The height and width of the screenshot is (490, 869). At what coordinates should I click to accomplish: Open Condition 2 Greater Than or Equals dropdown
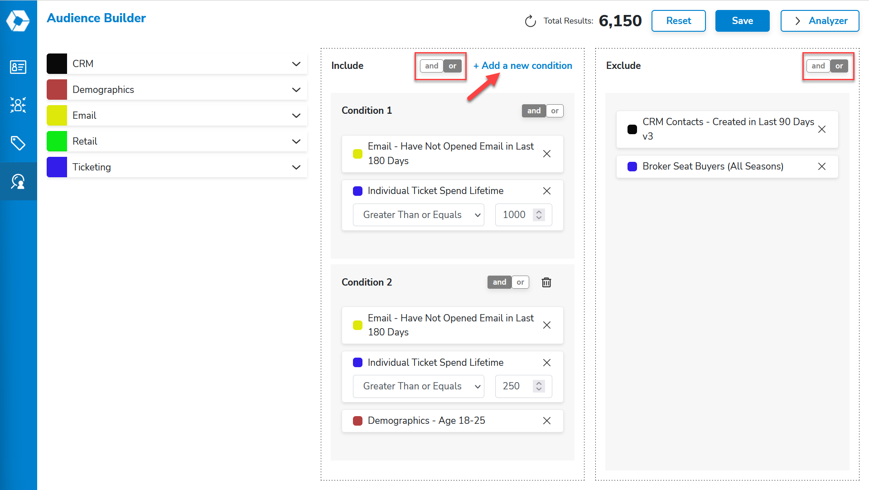(419, 386)
